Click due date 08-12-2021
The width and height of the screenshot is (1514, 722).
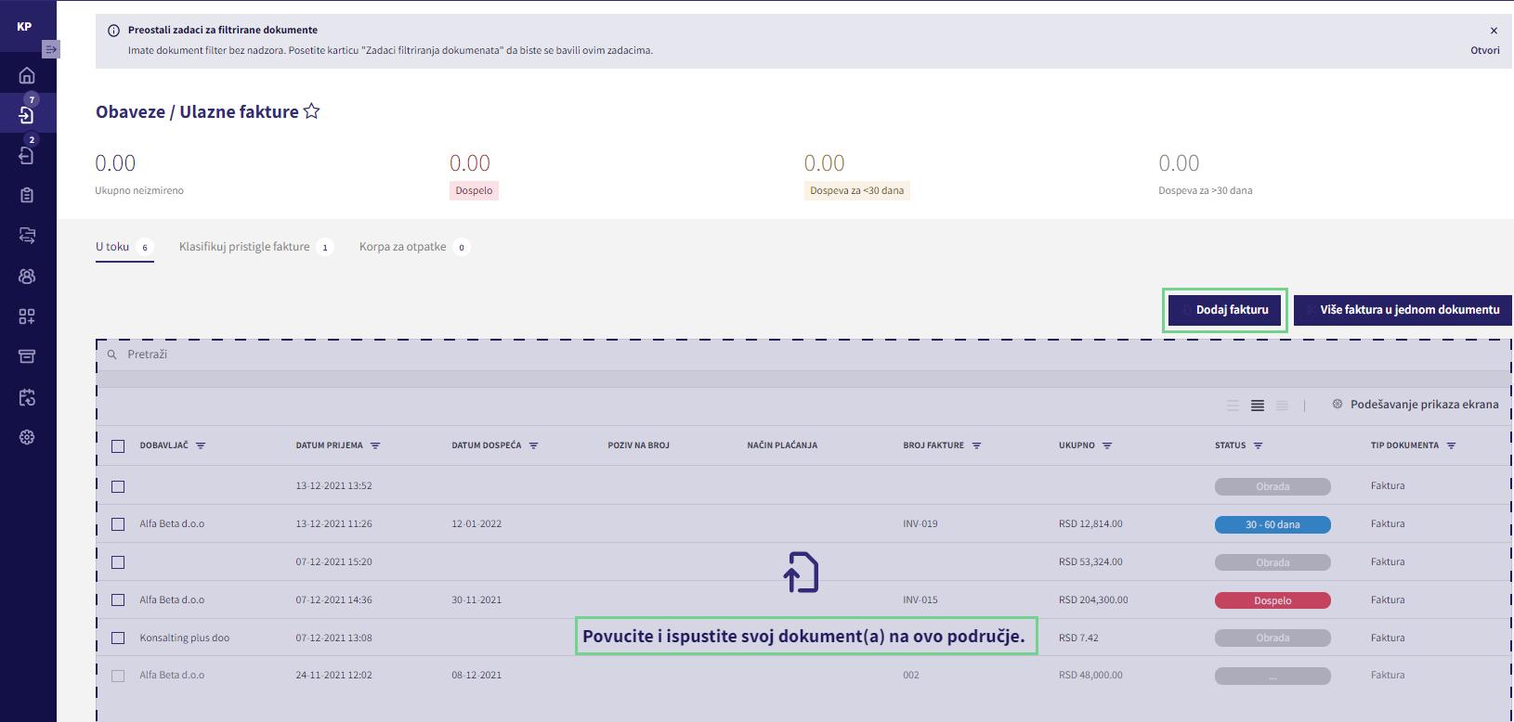476,676
